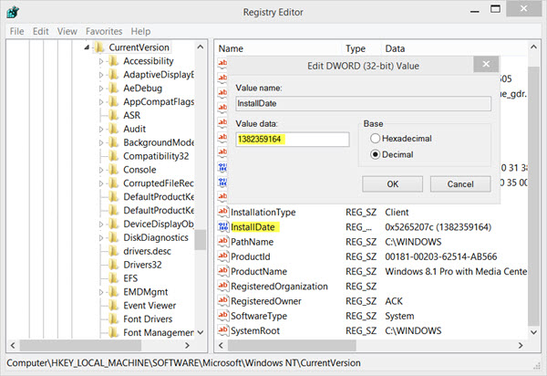
Task: Click the string icon beside ProductId
Action: (x=222, y=256)
